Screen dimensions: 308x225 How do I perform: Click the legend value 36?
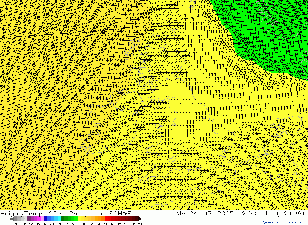(119, 224)
